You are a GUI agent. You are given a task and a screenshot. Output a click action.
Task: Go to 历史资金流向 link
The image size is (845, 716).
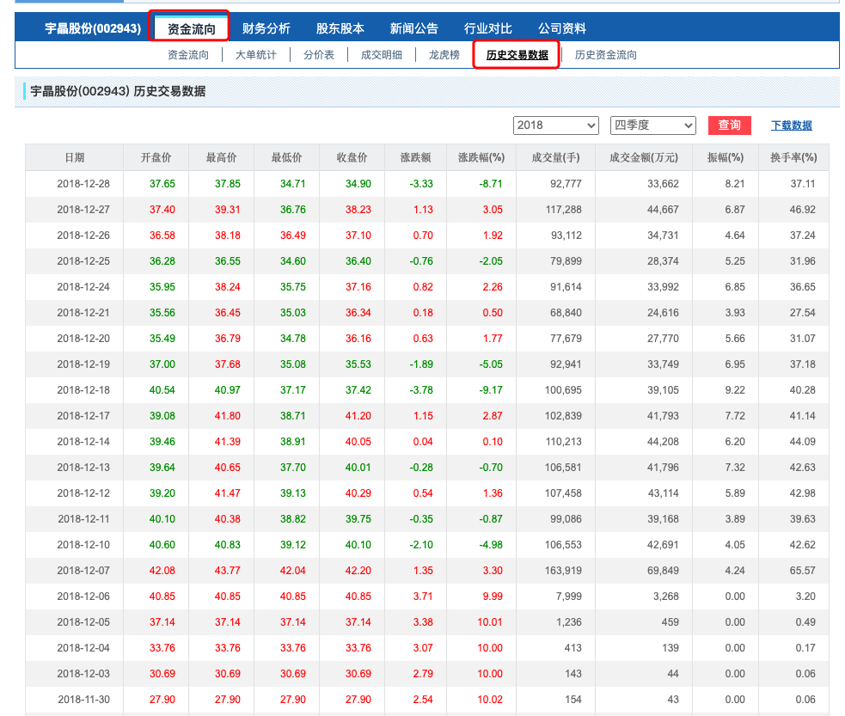(605, 55)
